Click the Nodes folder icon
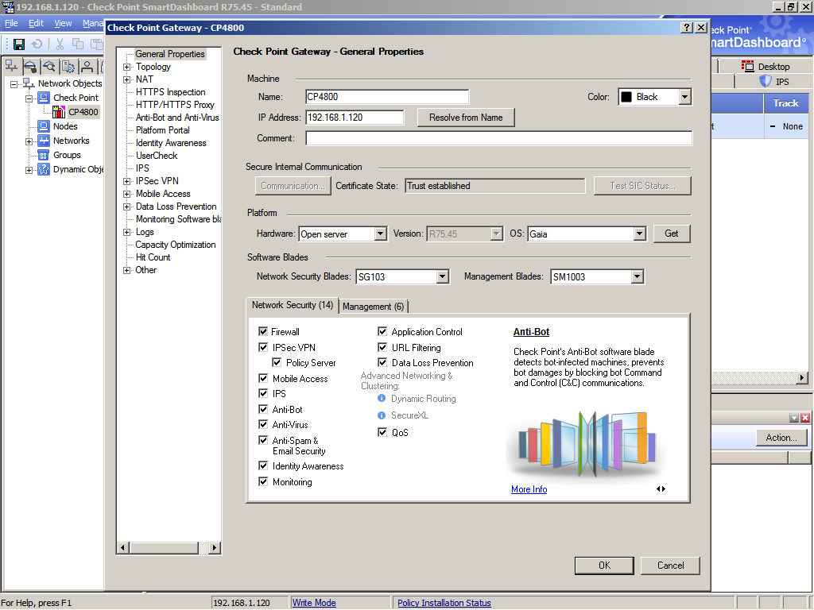 click(45, 126)
